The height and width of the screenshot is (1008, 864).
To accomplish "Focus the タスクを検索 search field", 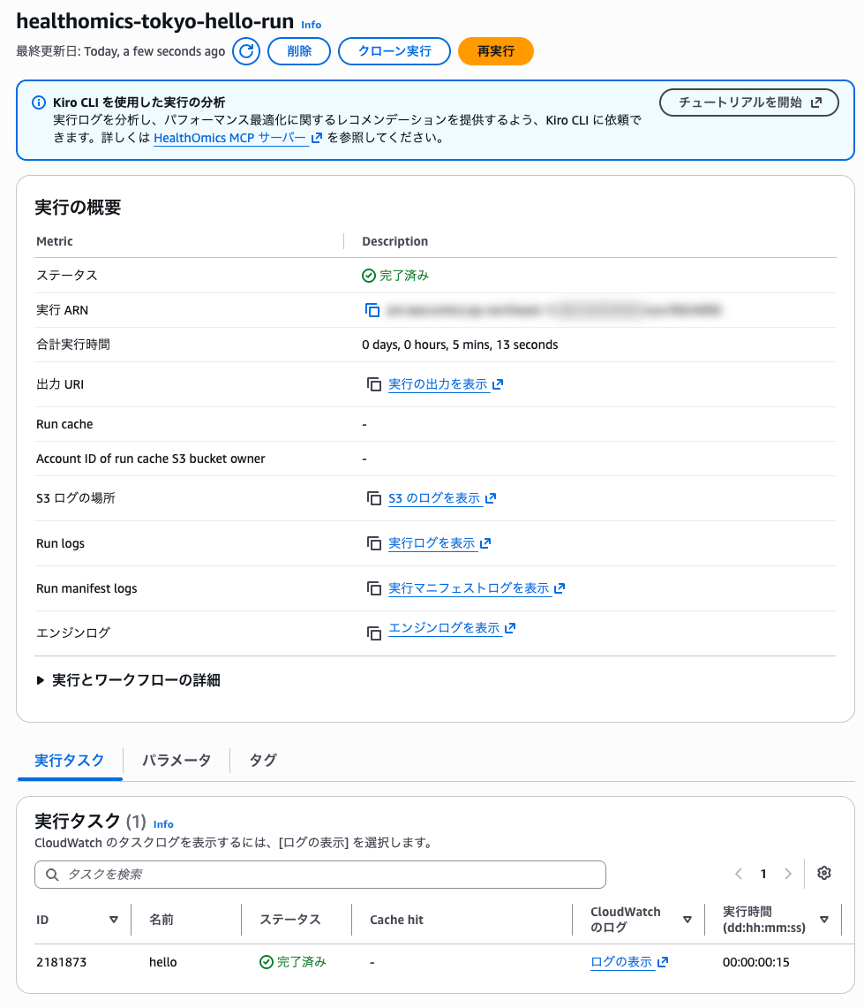I will tap(319, 875).
